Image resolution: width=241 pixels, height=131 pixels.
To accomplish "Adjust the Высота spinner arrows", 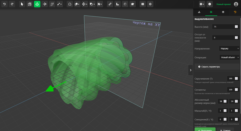I will [x=237, y=27].
